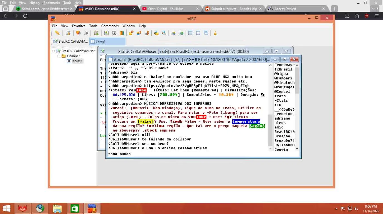Collapse the BrasIRC CollabVMuser tree node
The width and height of the screenshot is (383, 214).
(x=53, y=51)
